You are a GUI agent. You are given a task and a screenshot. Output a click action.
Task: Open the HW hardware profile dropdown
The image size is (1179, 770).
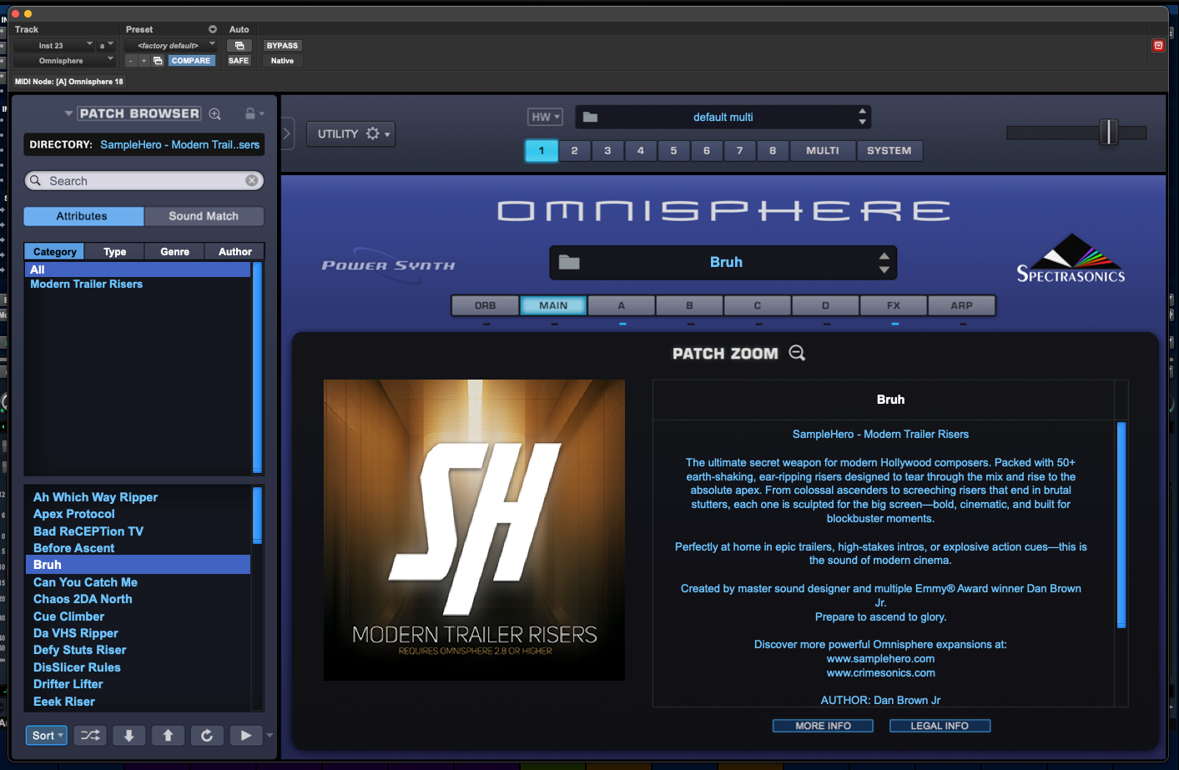[x=545, y=117]
